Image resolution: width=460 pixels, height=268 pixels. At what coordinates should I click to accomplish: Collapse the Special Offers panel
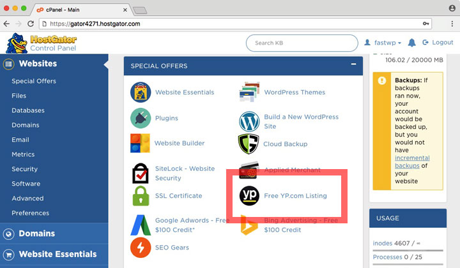353,64
